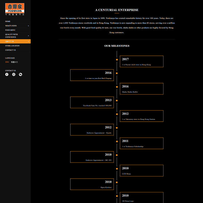Screen dimensions: 203x203
Task: Click the Contact Us label above social icons
Action: [x=10, y=70]
